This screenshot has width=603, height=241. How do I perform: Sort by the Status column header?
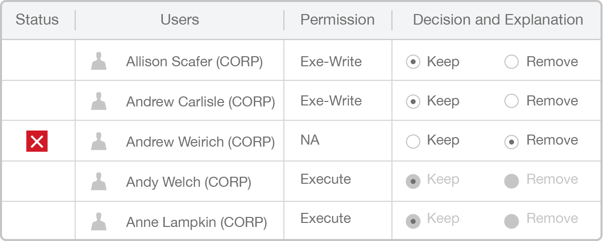pyautogui.click(x=37, y=20)
